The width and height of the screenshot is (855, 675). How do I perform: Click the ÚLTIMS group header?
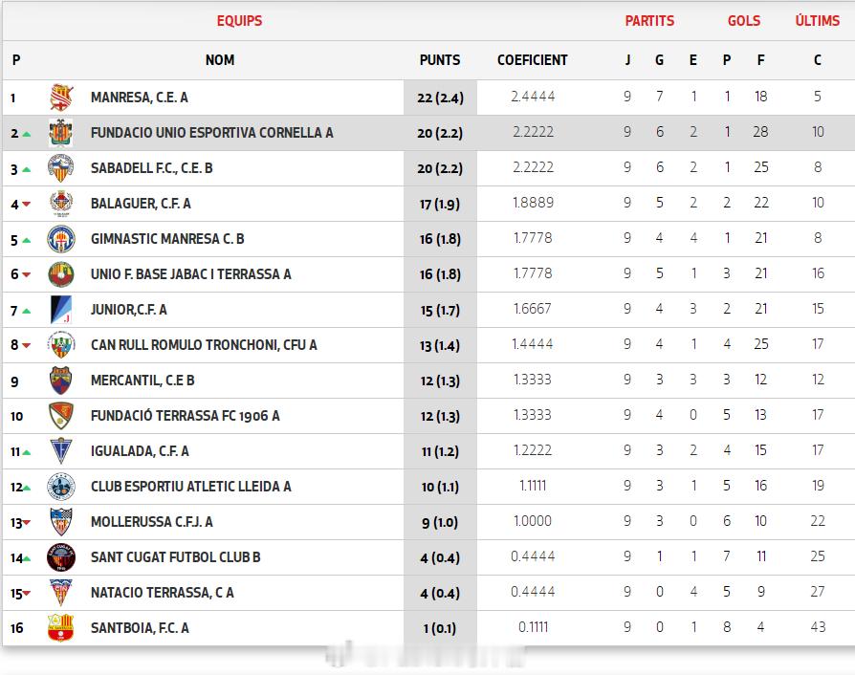coord(818,21)
